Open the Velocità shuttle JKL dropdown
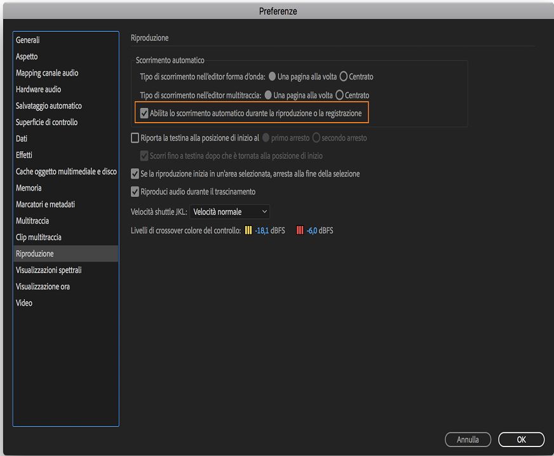Viewport: 554px width, 456px height. (229, 211)
